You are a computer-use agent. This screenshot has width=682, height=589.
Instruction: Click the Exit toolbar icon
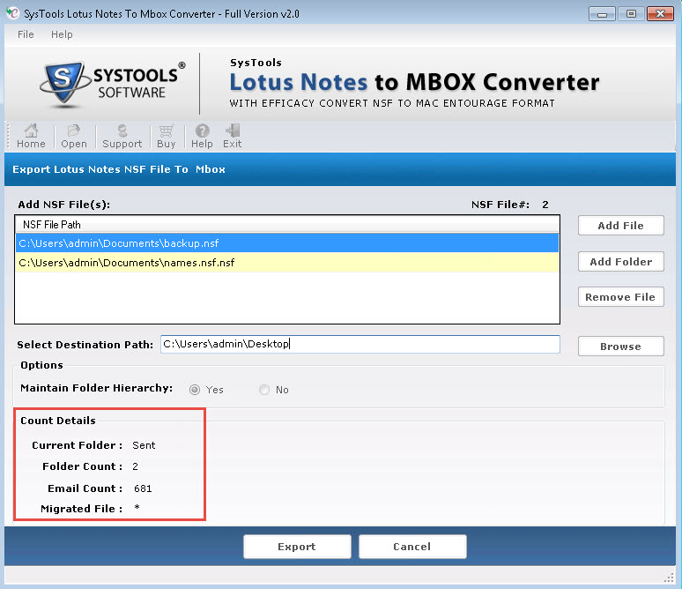tap(233, 137)
